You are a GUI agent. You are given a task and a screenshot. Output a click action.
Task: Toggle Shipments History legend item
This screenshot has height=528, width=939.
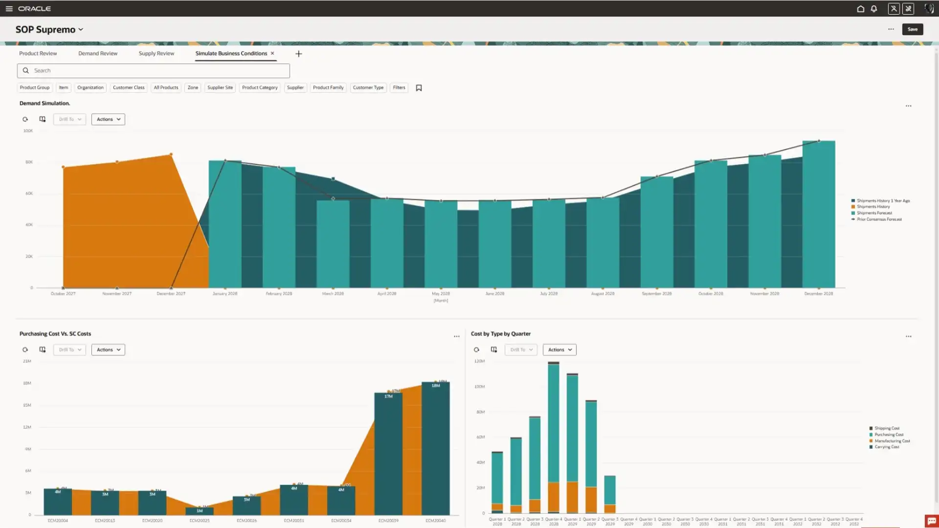(x=873, y=207)
